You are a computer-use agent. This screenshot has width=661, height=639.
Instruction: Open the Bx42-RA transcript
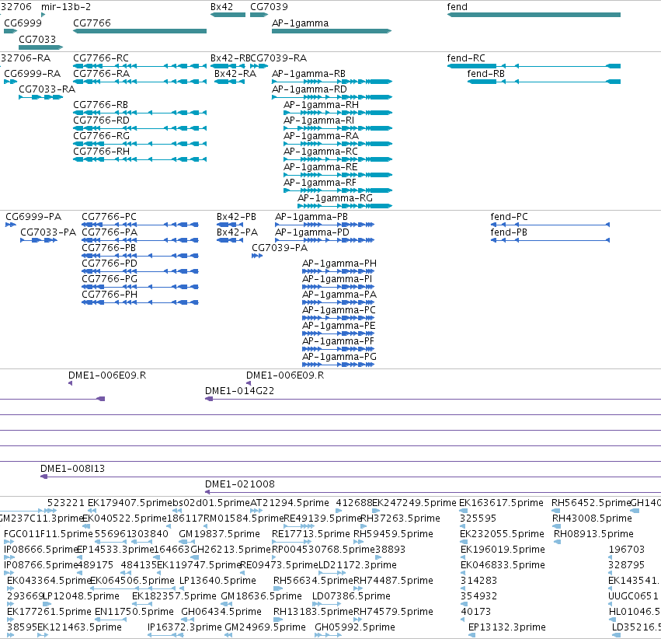(235, 74)
